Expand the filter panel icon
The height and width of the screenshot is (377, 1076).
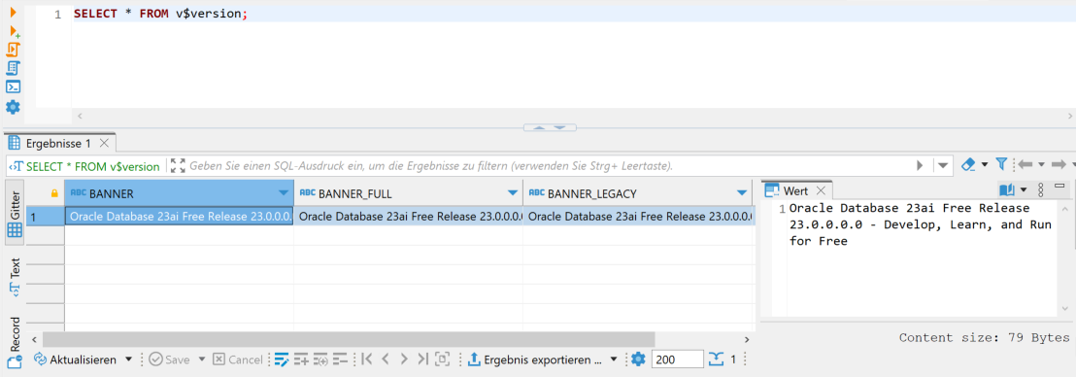tap(178, 165)
